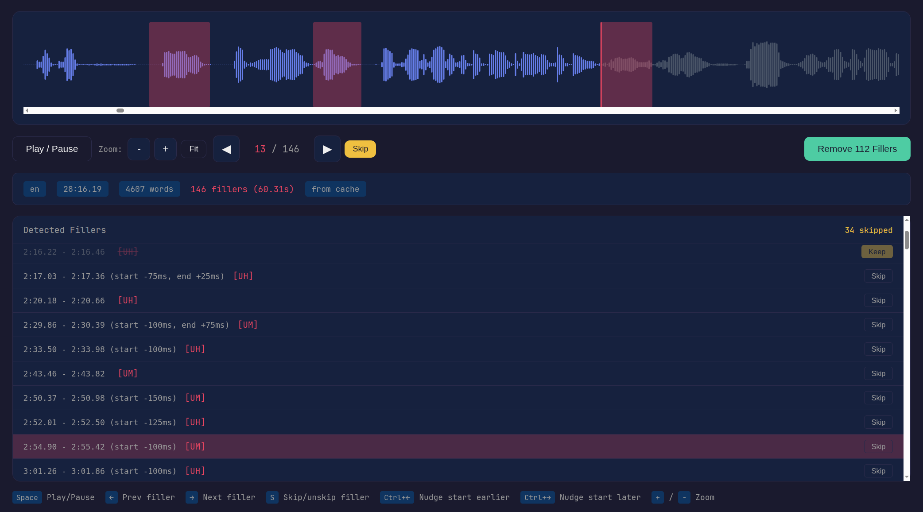Click the down arrow on the filler list scrollbar
Screen dimensions: 923x512
click(x=907, y=477)
